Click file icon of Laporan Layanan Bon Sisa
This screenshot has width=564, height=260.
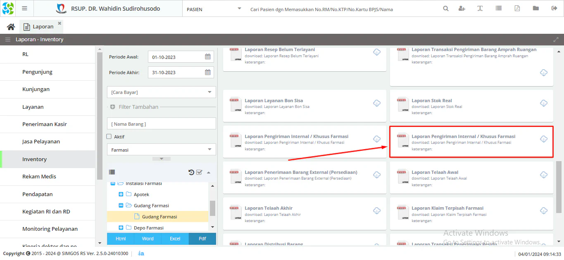pyautogui.click(x=236, y=105)
